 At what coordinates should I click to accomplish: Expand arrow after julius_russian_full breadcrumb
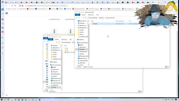pos(116,18)
